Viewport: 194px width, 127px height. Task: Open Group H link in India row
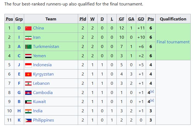pyautogui.click(x=19, y=111)
